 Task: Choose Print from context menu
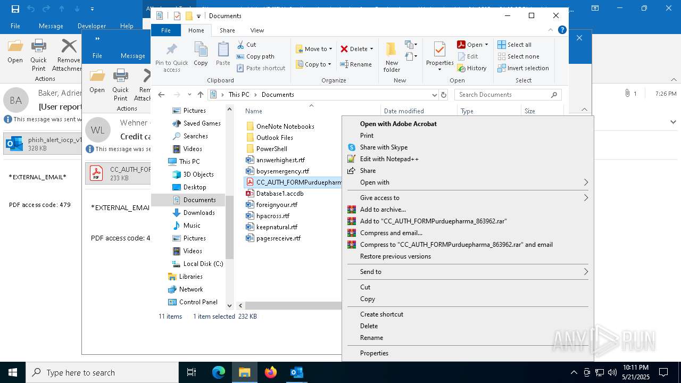[468, 136]
